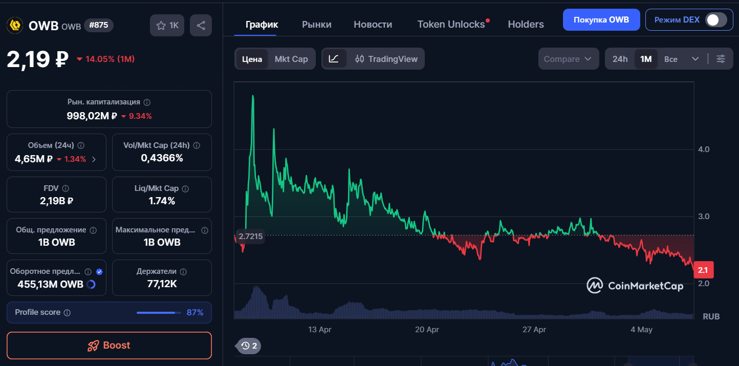Open the share icon button
The image size is (739, 366).
(x=201, y=26)
